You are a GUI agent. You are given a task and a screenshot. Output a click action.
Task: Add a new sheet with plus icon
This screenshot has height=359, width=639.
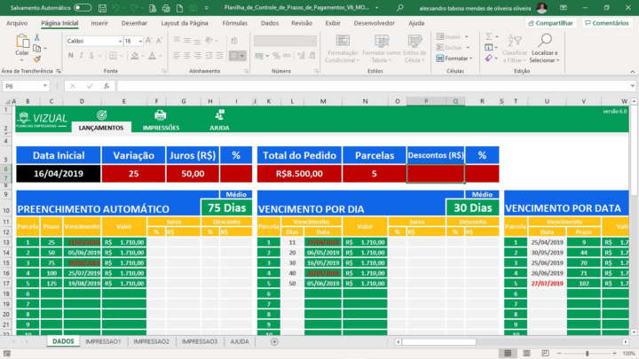point(274,341)
